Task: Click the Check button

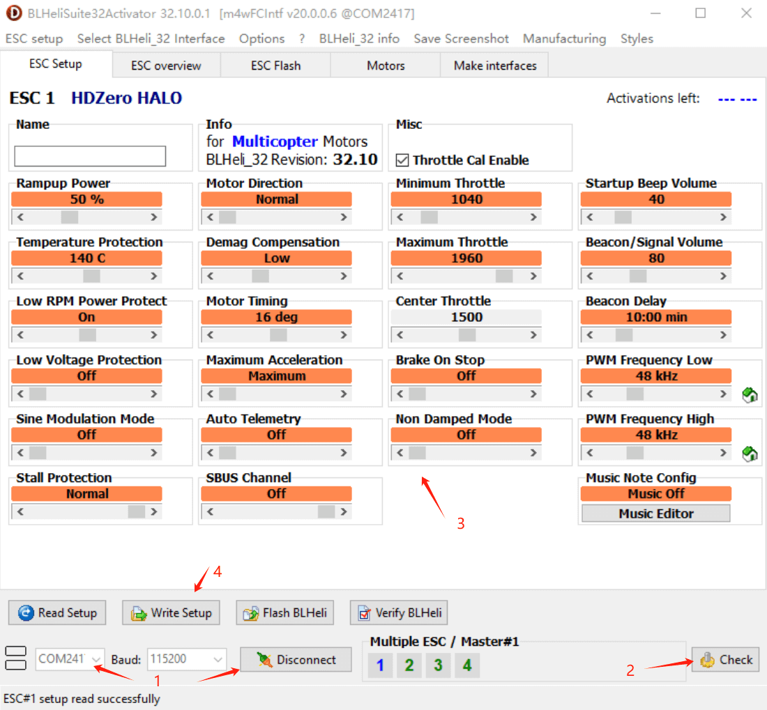Action: [x=726, y=660]
